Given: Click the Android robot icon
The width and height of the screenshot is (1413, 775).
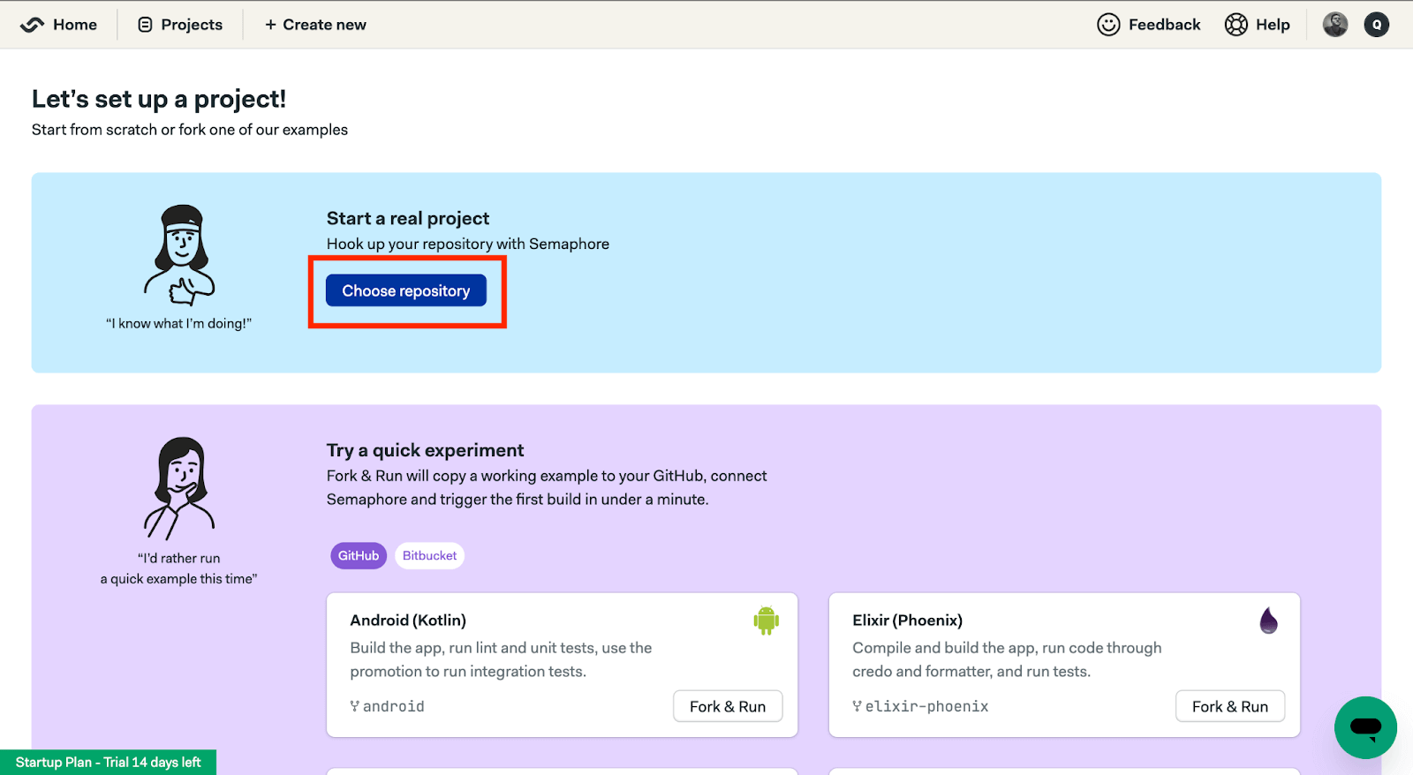Looking at the screenshot, I should [766, 621].
